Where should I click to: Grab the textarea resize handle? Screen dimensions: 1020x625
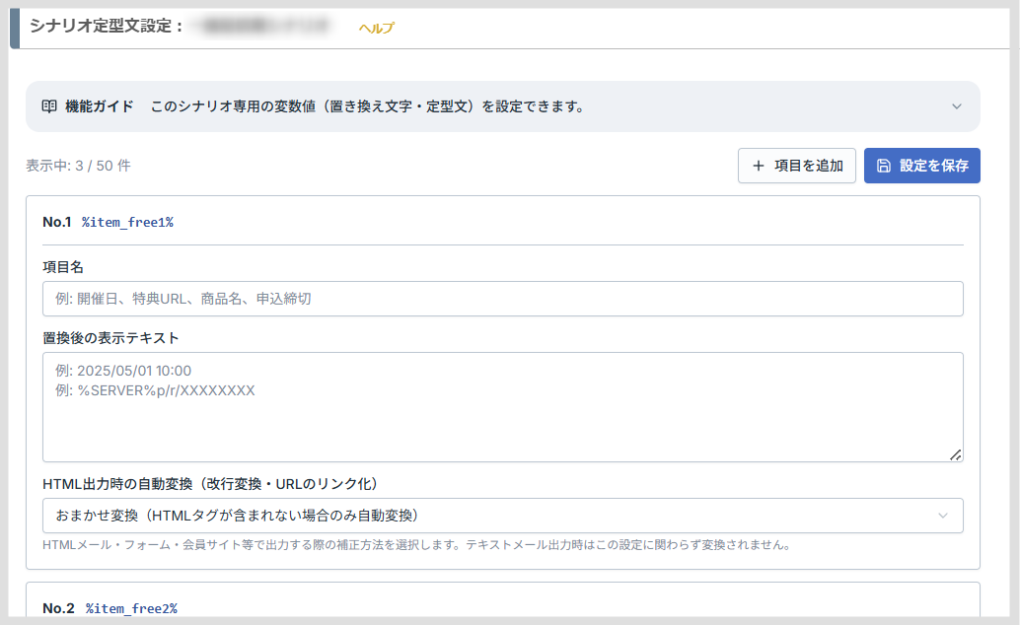point(955,455)
